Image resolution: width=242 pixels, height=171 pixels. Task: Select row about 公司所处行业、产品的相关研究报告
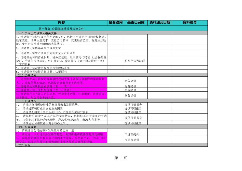coord(61,112)
